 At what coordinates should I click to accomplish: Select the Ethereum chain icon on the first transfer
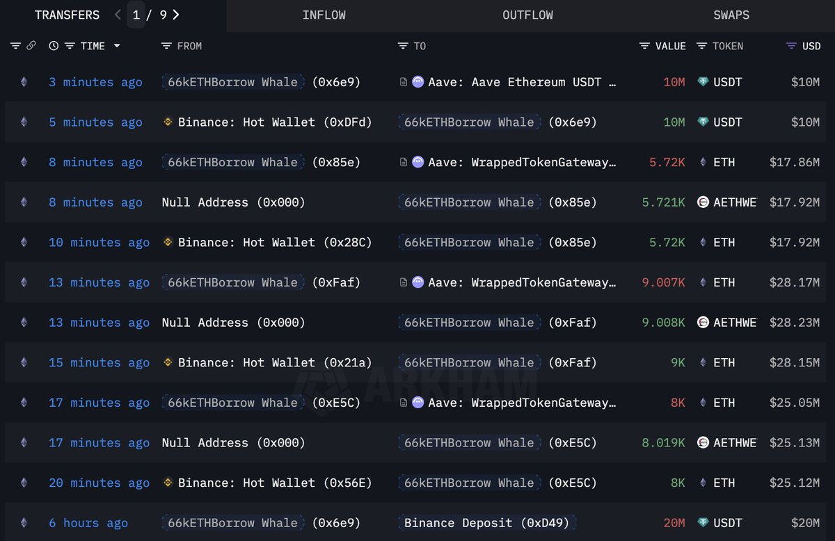[24, 82]
